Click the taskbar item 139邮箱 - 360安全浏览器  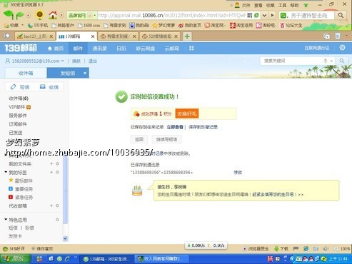tap(106, 259)
